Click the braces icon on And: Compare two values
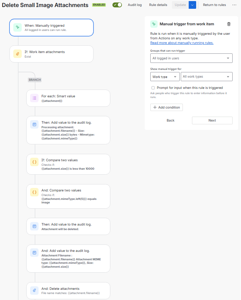Image resolution: width=241 pixels, height=300 pixels. [34, 192]
